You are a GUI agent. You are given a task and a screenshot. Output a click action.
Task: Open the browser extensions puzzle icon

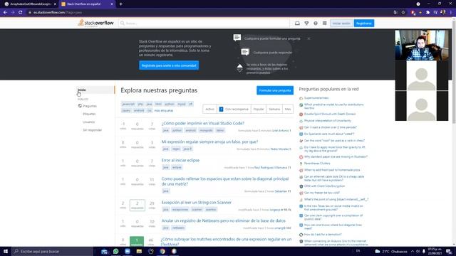point(427,13)
